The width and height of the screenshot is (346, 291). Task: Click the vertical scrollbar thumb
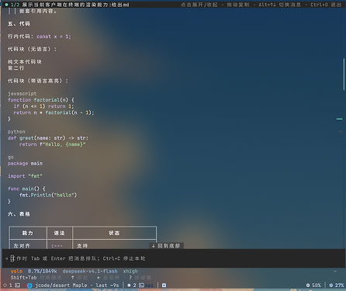coord(344,74)
